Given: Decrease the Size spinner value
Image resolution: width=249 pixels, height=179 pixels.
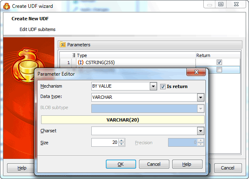Looking at the screenshot, I should [x=122, y=144].
